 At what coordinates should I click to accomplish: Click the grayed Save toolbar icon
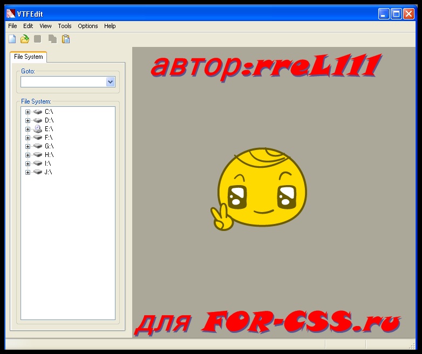[38, 39]
